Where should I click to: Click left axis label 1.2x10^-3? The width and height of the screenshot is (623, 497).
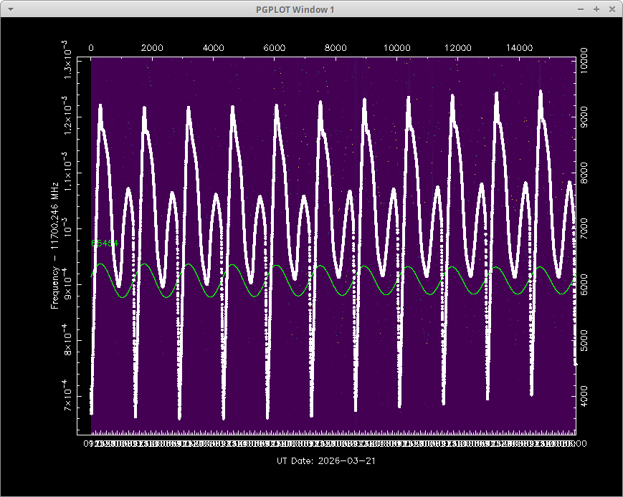point(67,115)
